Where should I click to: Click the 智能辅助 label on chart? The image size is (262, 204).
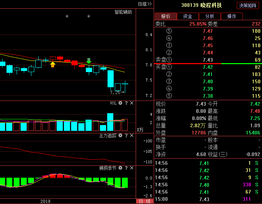coord(123,12)
